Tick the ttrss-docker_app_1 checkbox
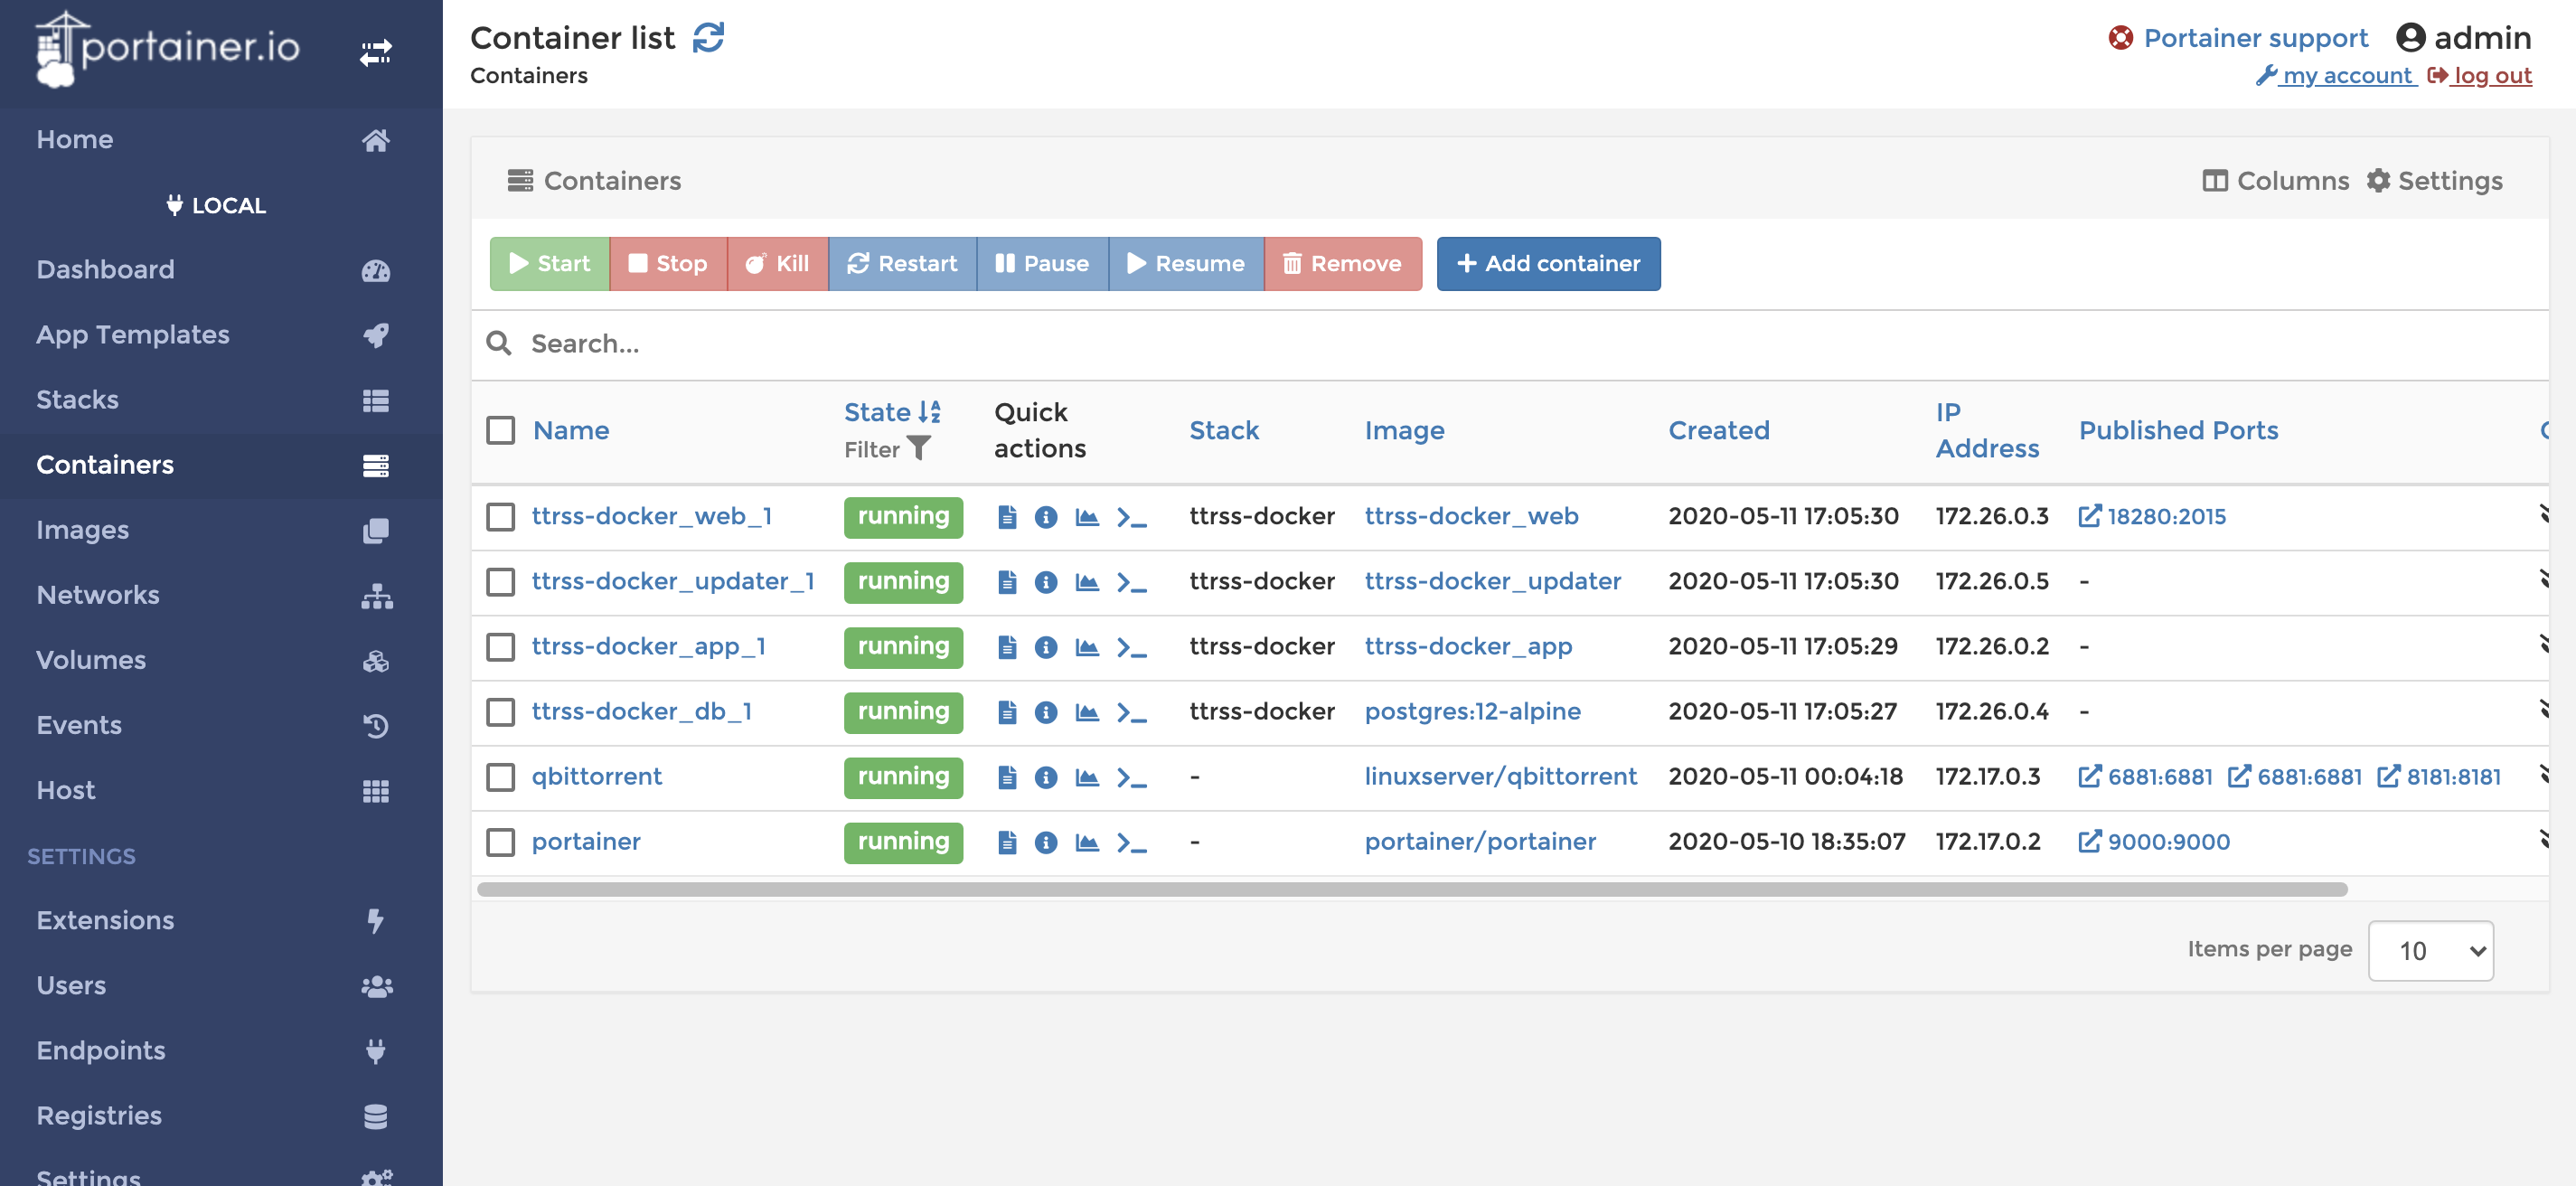This screenshot has width=2576, height=1186. [500, 647]
